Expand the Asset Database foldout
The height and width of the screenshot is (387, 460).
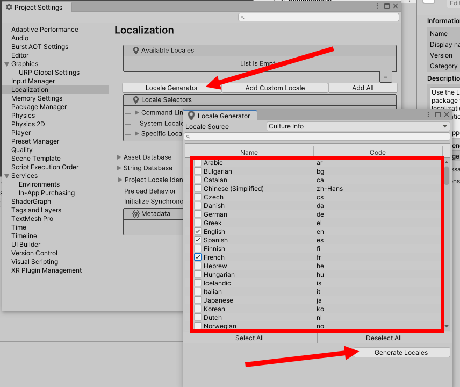tap(119, 157)
